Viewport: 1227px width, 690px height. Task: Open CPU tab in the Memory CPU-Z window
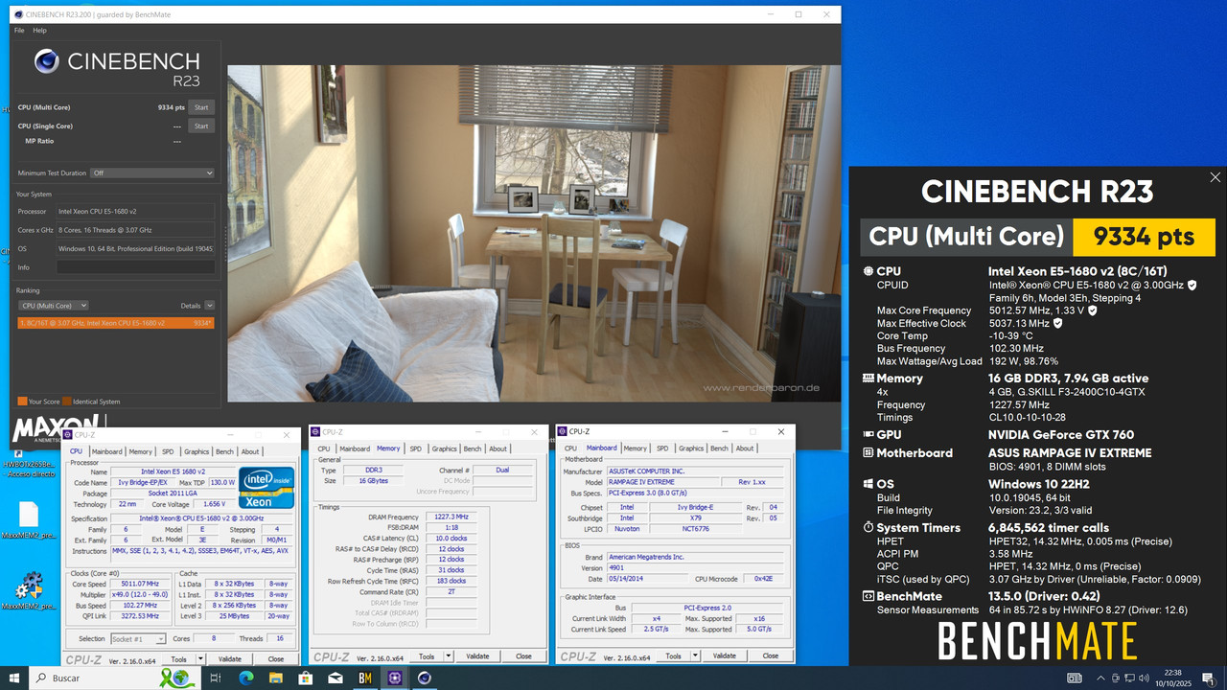pos(324,448)
